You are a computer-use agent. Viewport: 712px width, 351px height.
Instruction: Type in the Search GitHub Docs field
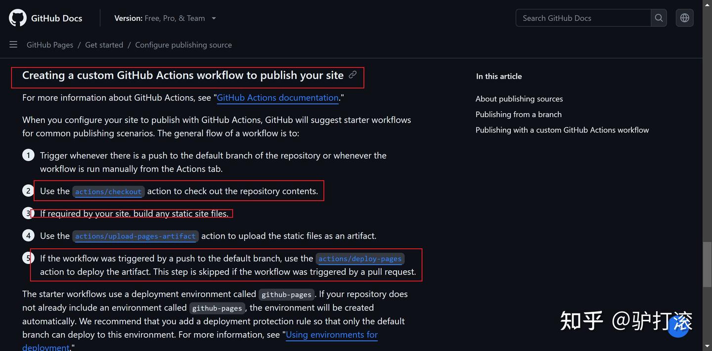point(583,18)
